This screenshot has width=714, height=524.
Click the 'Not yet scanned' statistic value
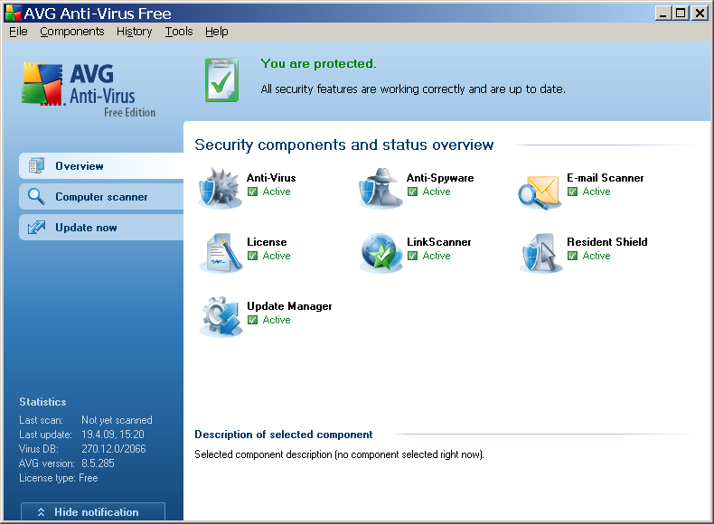(x=117, y=420)
